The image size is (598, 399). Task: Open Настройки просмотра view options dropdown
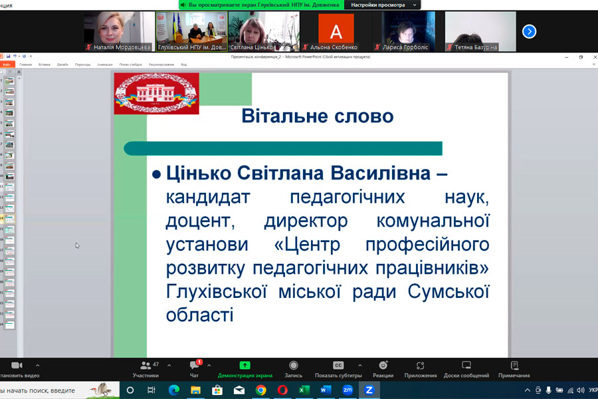click(x=383, y=5)
